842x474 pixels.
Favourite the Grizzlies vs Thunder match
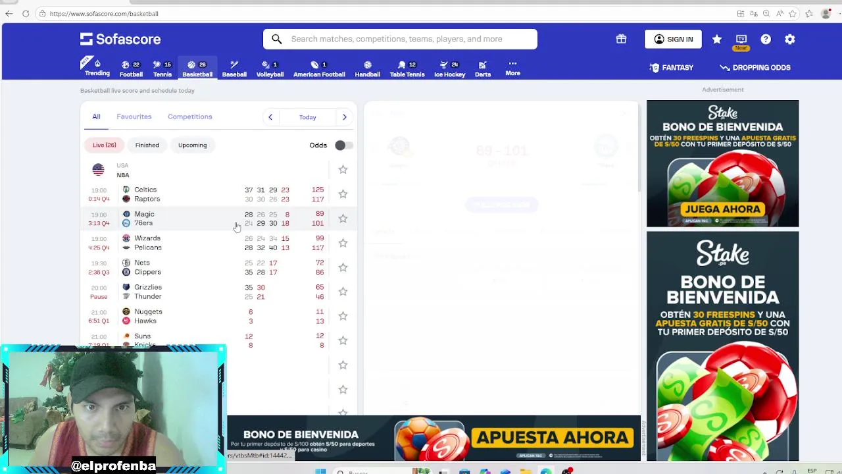click(x=343, y=292)
